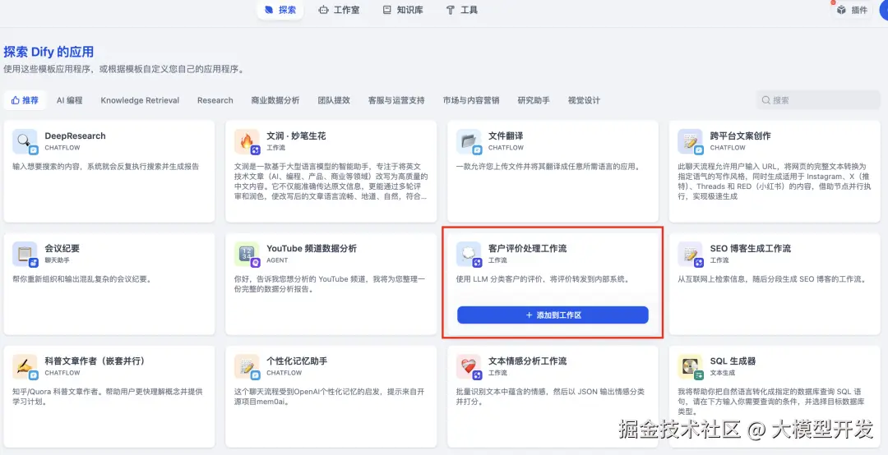The image size is (888, 455).
Task: Select the 市场与内容营销 category
Action: [471, 100]
